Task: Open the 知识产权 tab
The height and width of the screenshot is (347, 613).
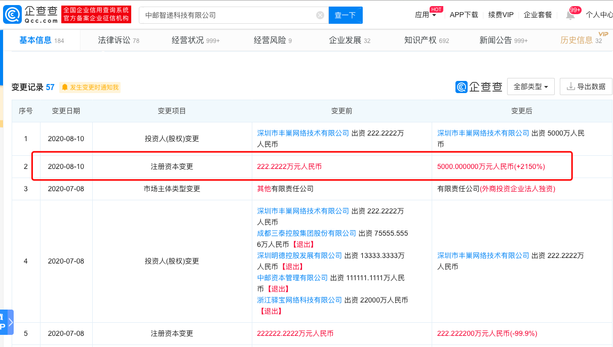Action: pyautogui.click(x=427, y=40)
